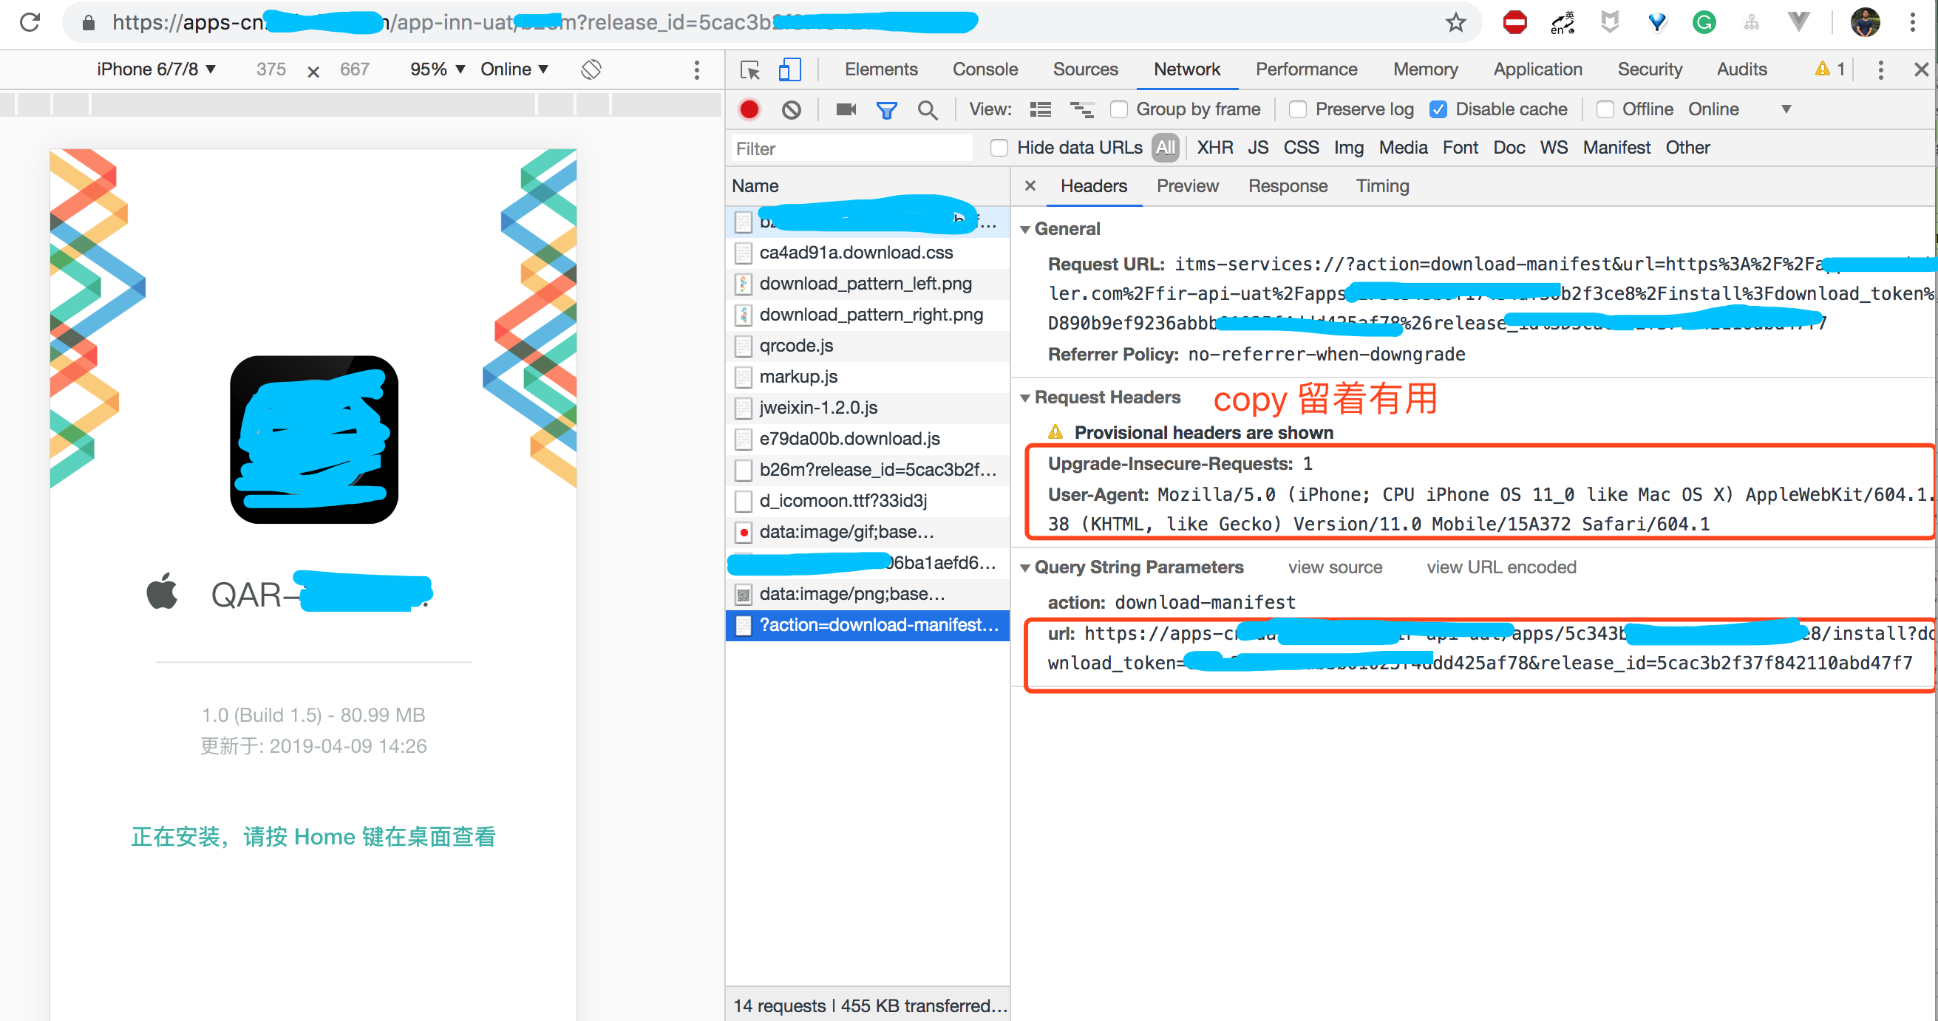Activate the inspect element picker
Viewport: 1938px width, 1021px height.
(750, 70)
